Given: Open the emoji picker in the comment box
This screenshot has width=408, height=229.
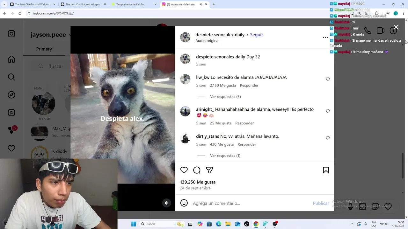Looking at the screenshot, I should (184, 203).
